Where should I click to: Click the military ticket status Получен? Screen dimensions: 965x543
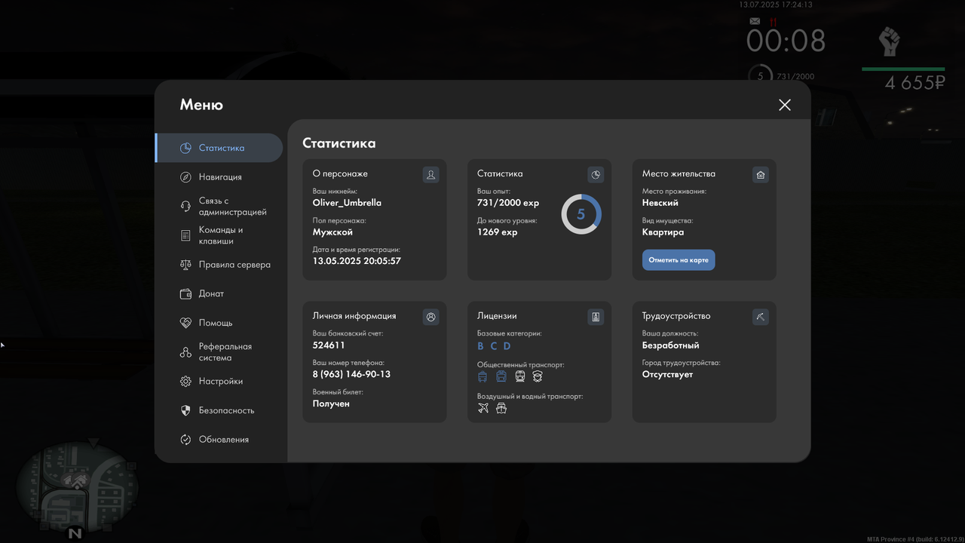point(331,403)
